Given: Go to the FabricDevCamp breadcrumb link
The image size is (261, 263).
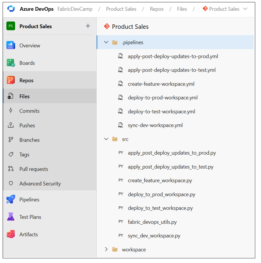Looking at the screenshot, I should [x=75, y=9].
